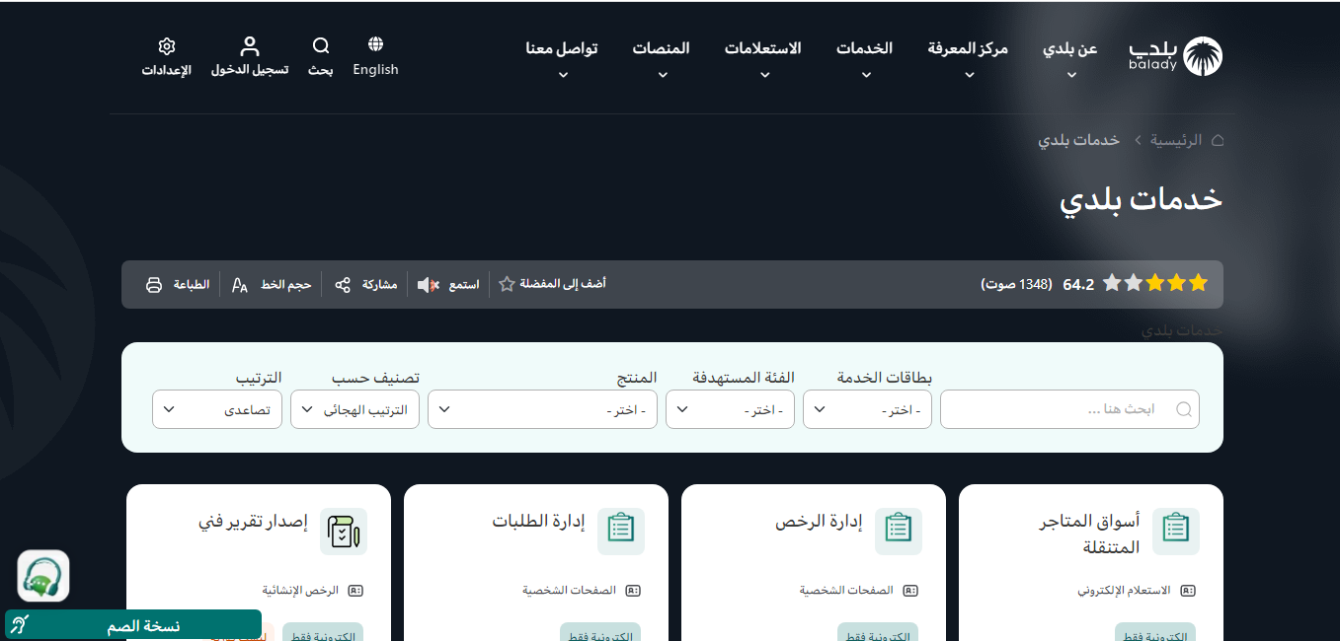Image resolution: width=1340 pixels, height=641 pixels.
Task: Click الطباعة print button label
Action: click(x=192, y=285)
